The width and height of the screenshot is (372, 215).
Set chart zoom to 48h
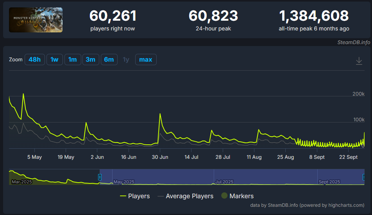click(x=34, y=59)
